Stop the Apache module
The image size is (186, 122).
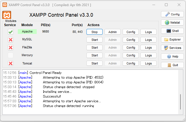[x=95, y=32]
